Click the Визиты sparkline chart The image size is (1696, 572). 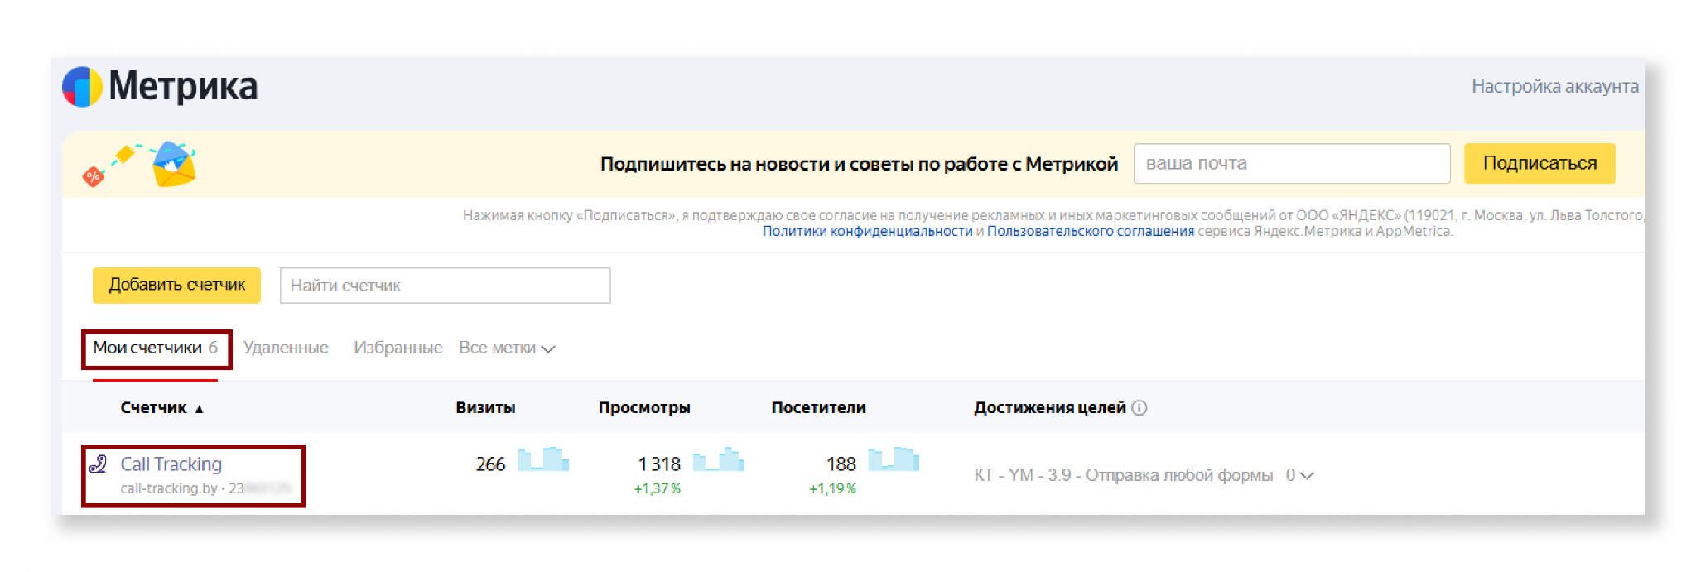pos(543,459)
